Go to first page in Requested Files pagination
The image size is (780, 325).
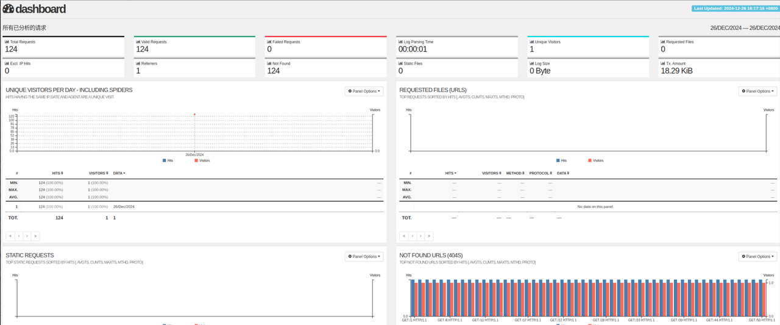[x=404, y=236]
